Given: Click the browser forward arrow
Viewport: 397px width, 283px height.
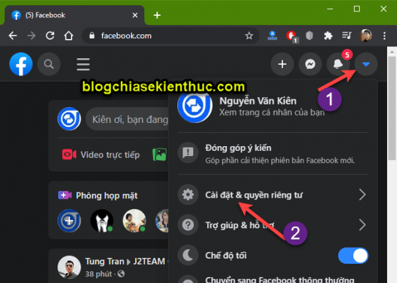Looking at the screenshot, I should 31,36.
